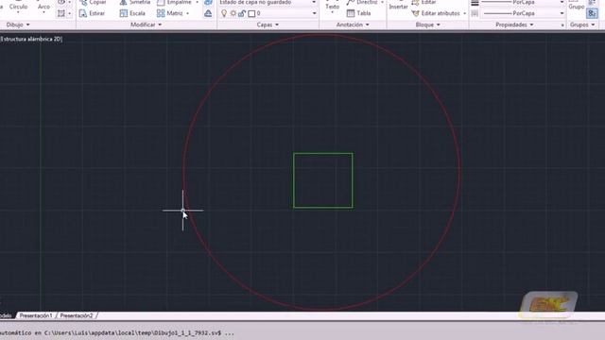Expand the Propiedades panel
This screenshot has height=340, width=605.
pyautogui.click(x=514, y=25)
